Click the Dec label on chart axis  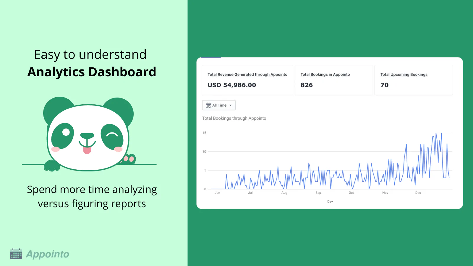point(418,193)
